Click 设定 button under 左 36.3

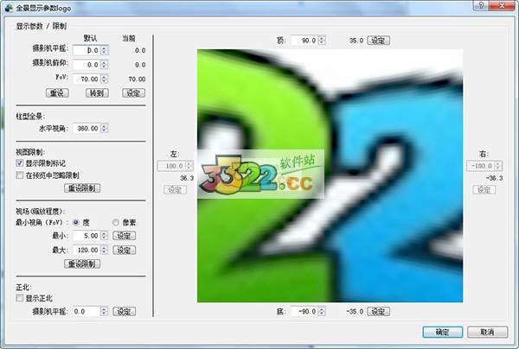coord(175,190)
